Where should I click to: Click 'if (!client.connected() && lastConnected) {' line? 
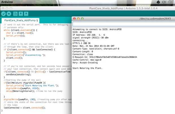pyautogui.click(x=29, y=49)
